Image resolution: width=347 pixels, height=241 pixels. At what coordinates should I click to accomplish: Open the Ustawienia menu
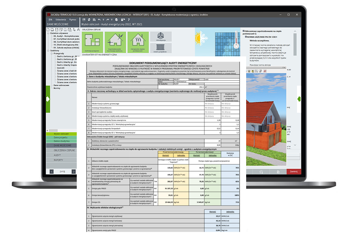click(x=61, y=20)
